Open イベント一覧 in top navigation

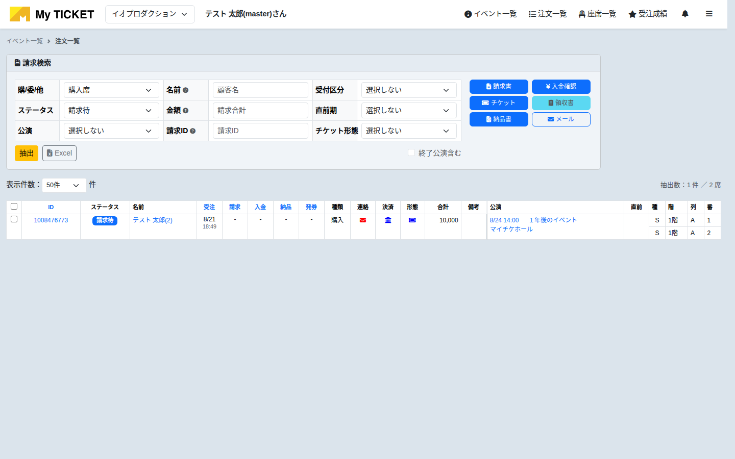pyautogui.click(x=491, y=14)
